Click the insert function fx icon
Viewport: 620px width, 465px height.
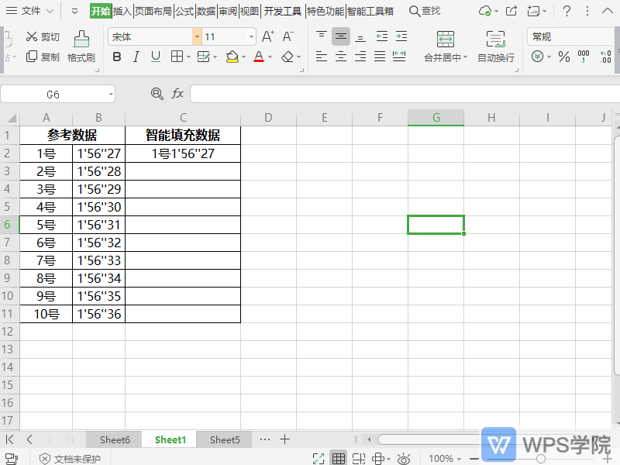(x=177, y=94)
